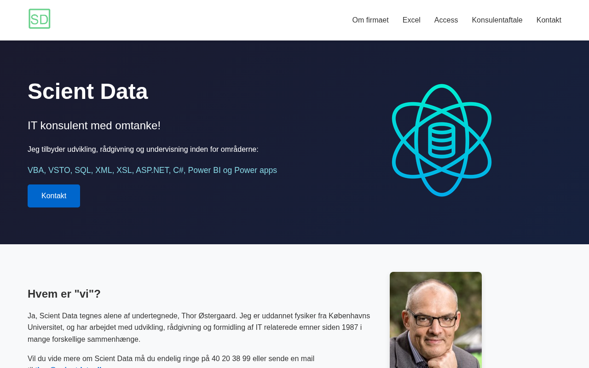
Task: Click the "Vil du vide mere" sentence
Action: pyautogui.click(x=171, y=358)
